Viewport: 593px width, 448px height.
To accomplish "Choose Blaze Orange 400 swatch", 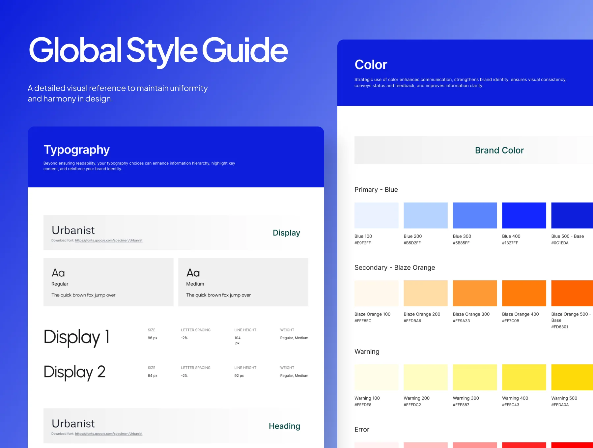I will point(524,293).
